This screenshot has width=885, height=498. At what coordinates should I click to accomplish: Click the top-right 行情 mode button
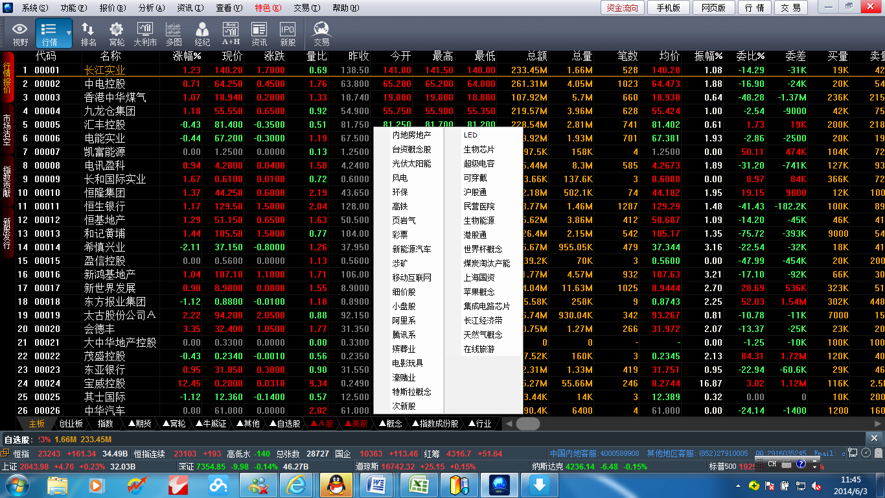pyautogui.click(x=755, y=8)
